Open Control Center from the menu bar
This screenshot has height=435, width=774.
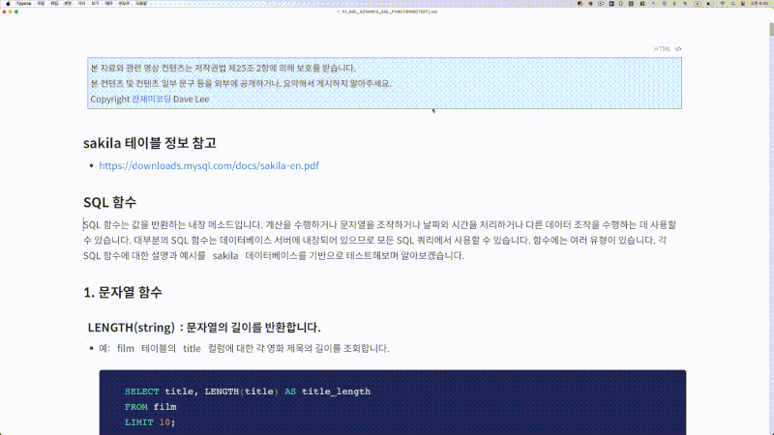pos(743,4)
